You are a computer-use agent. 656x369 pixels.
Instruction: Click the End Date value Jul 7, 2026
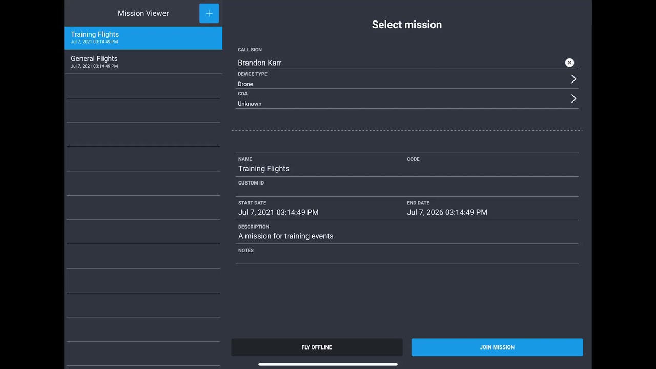[x=447, y=212]
